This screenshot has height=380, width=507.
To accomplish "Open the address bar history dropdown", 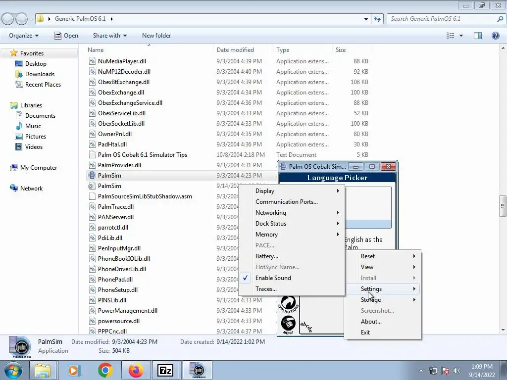I will point(366,19).
